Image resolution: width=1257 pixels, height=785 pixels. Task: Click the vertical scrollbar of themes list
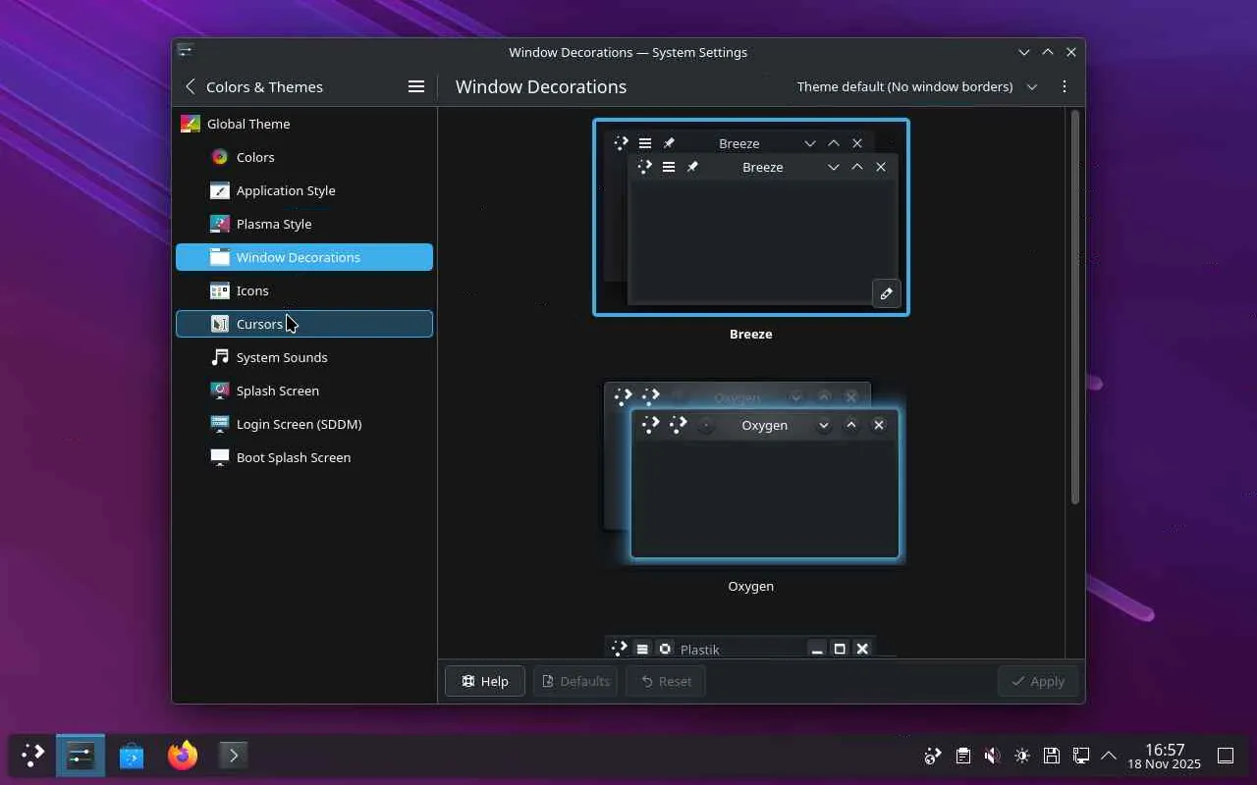[x=1074, y=306]
